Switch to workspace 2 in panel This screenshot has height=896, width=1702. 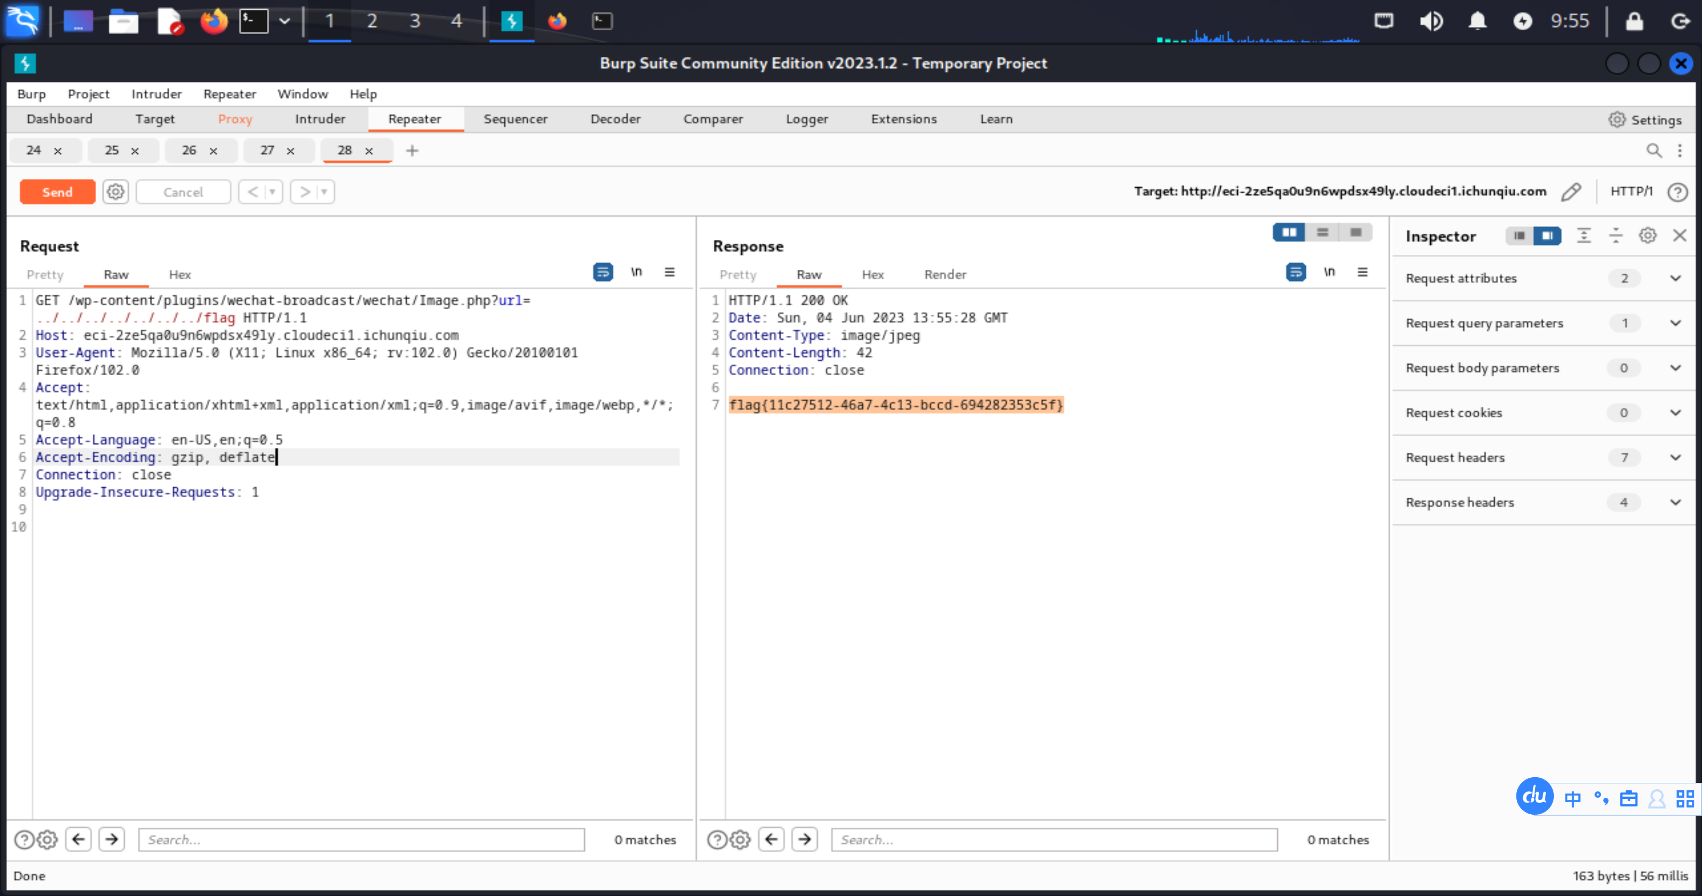(x=372, y=21)
